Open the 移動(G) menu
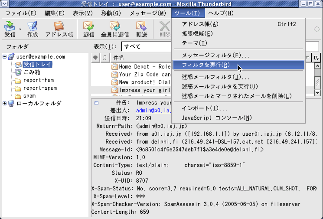Image resolution: width=323 pixels, height=219 pixels. [x=111, y=13]
